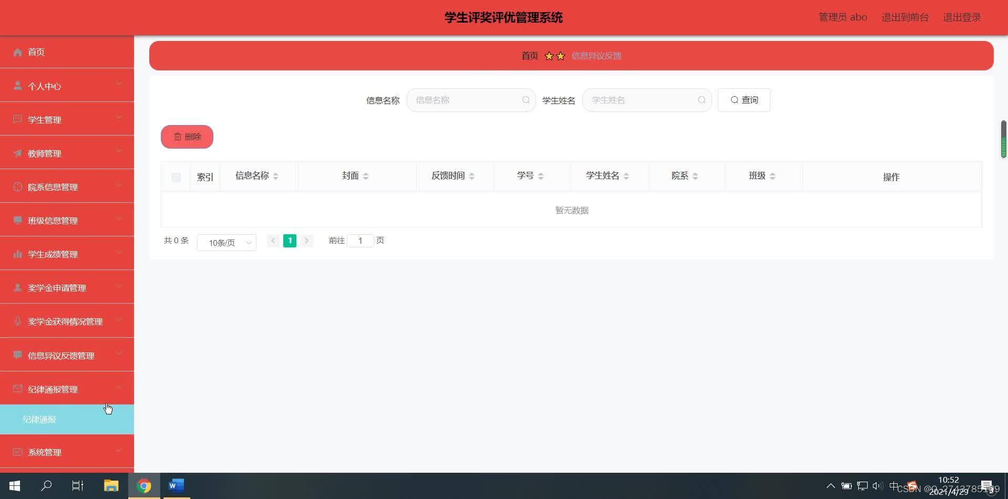Click the microphone icon beside 奖学金获得情况管理

pos(18,321)
